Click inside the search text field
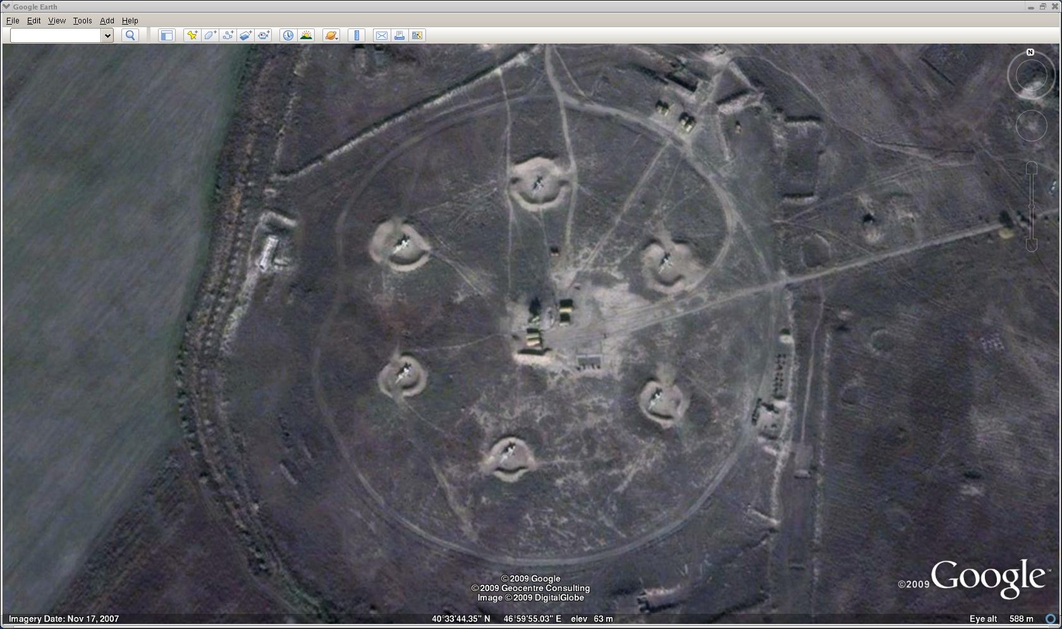Image resolution: width=1062 pixels, height=629 pixels. click(x=56, y=35)
